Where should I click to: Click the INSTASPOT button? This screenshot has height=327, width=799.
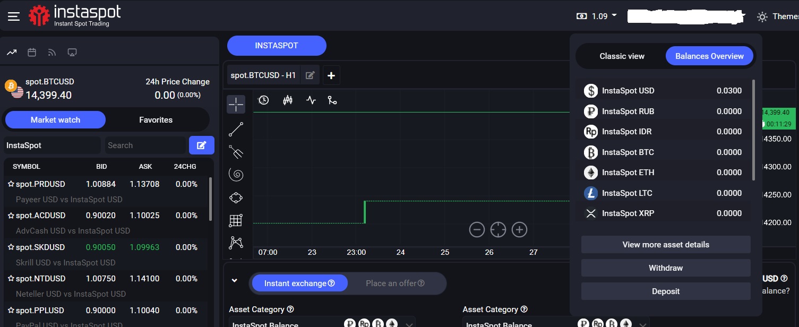point(277,46)
